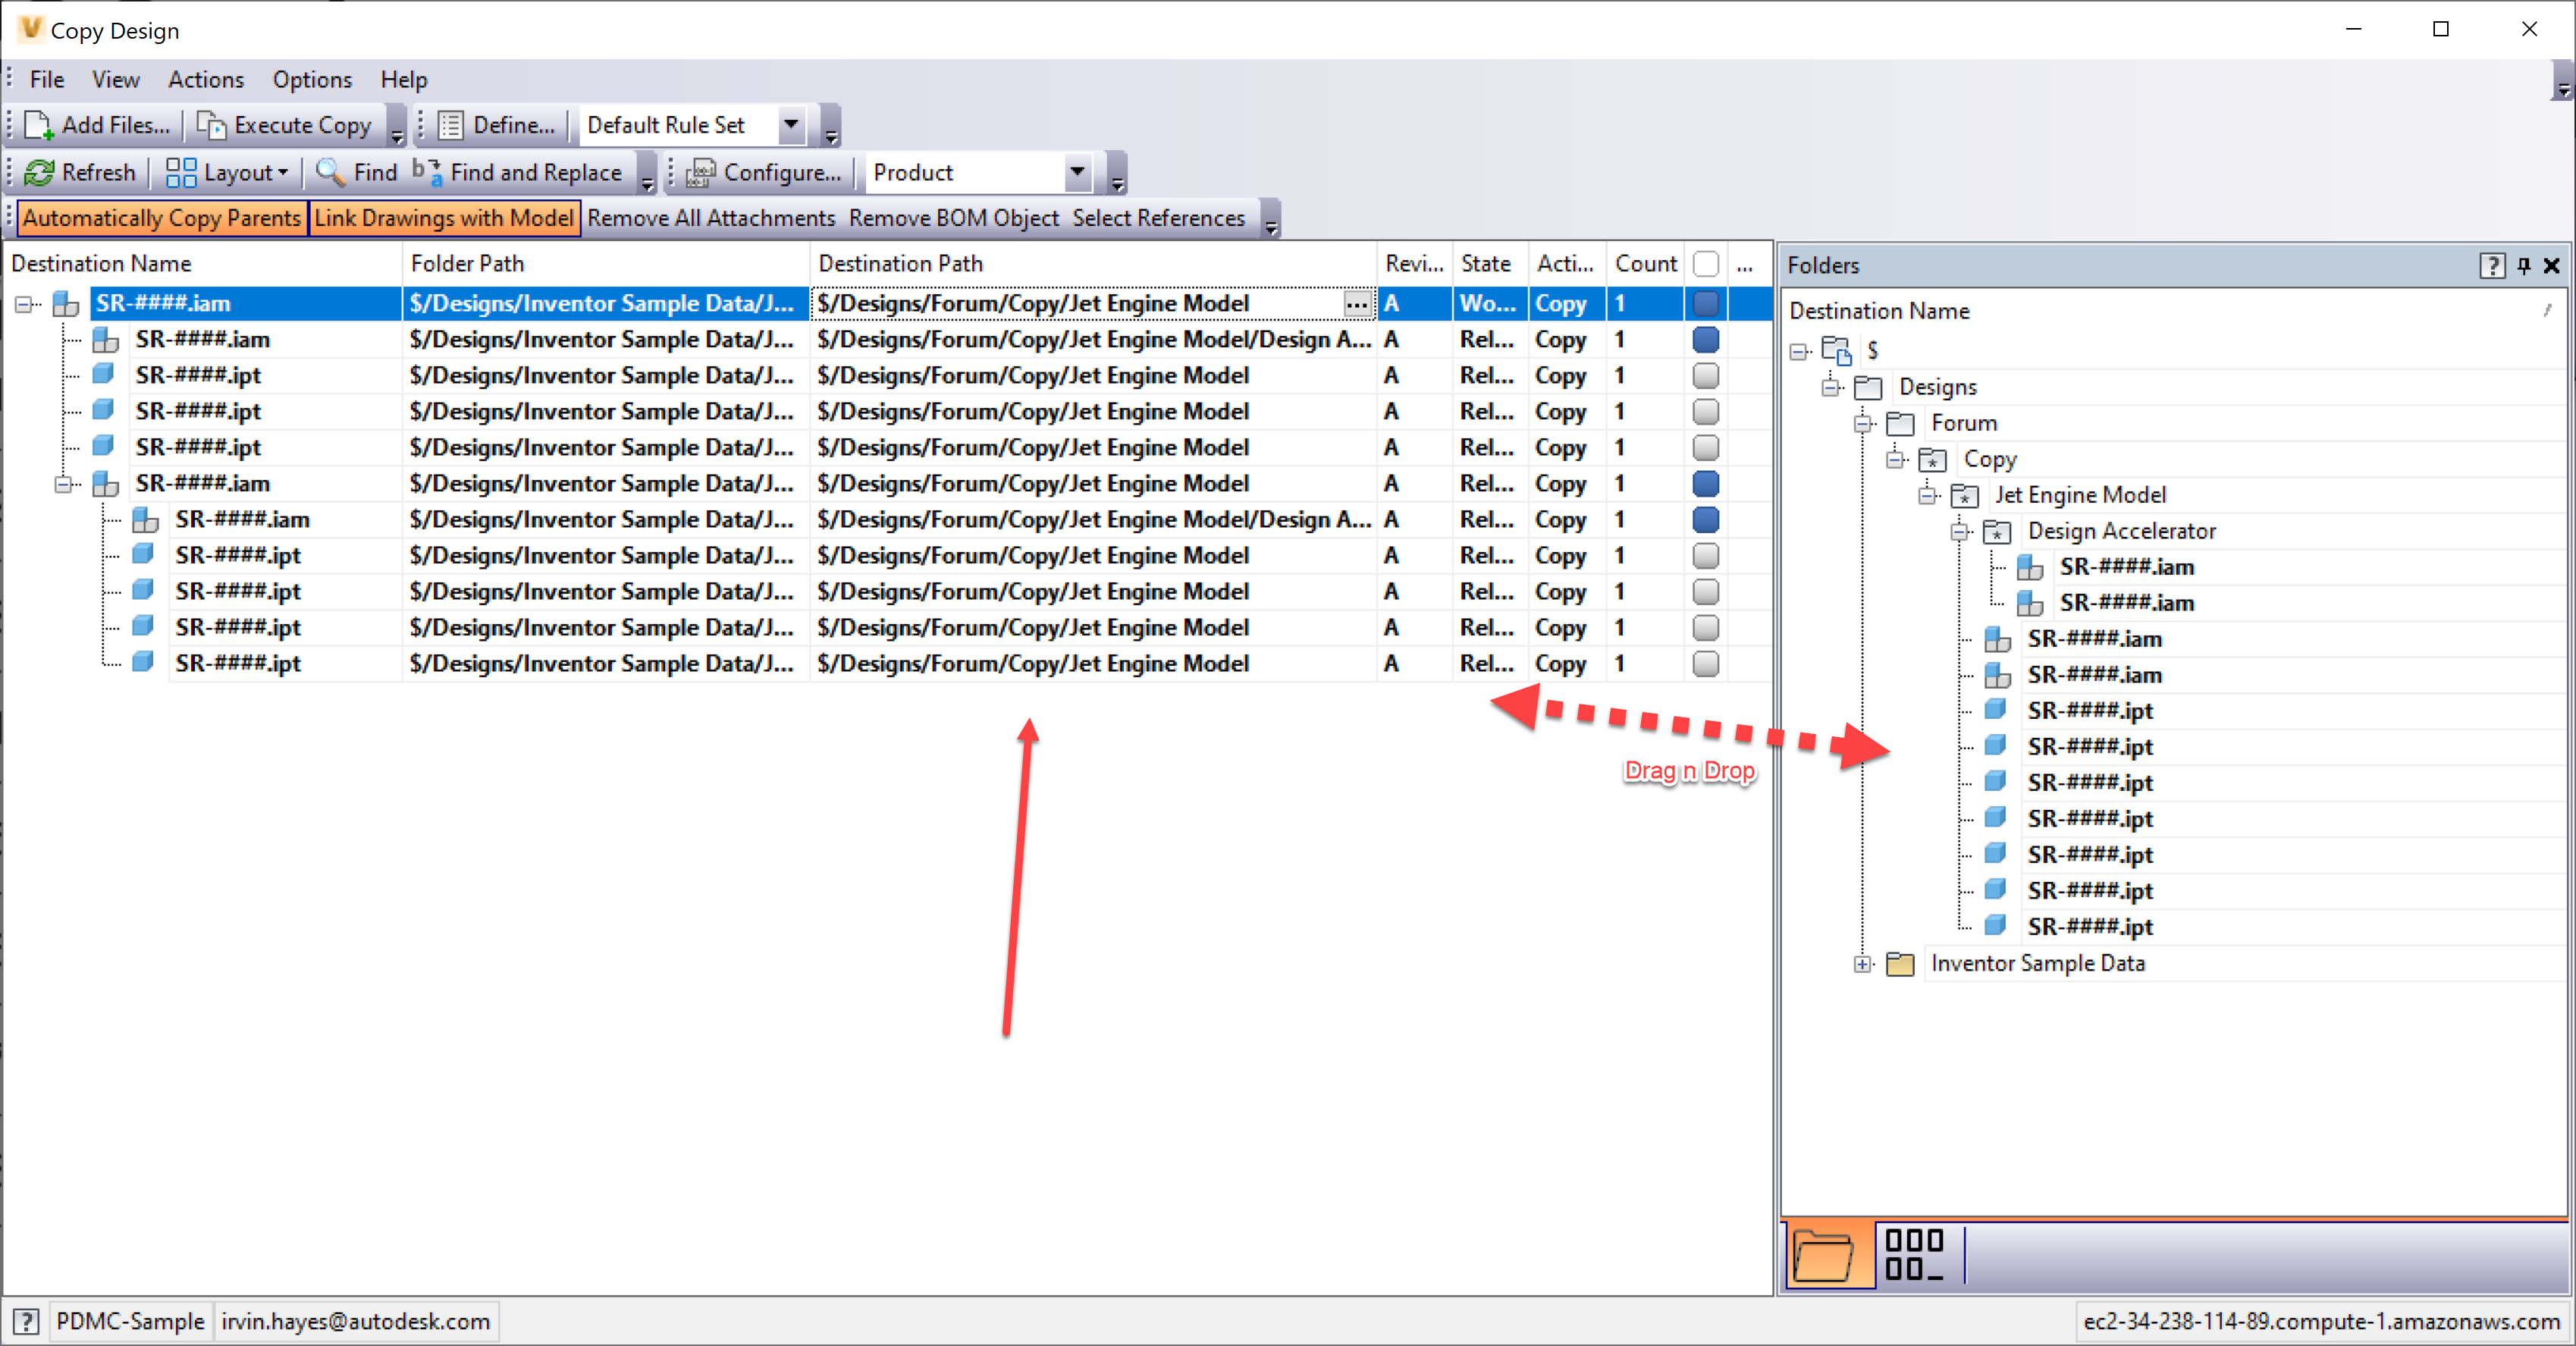Click the Remove All Attachments button
Screen dimensions: 2576x1346
[x=711, y=217]
